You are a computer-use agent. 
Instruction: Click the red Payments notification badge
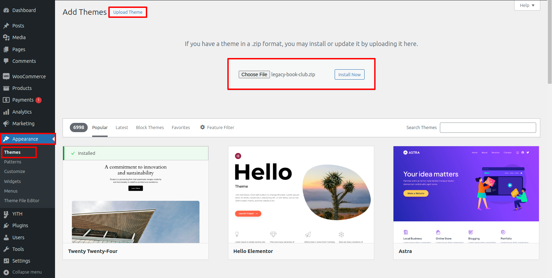pos(39,100)
